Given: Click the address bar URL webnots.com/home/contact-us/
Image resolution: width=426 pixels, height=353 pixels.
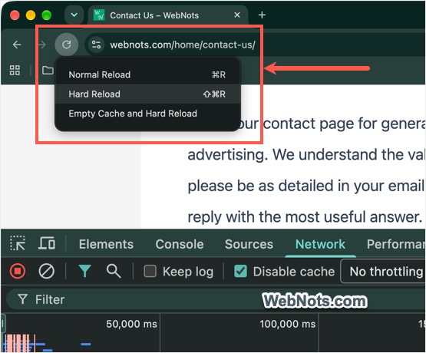Looking at the screenshot, I should (x=183, y=45).
